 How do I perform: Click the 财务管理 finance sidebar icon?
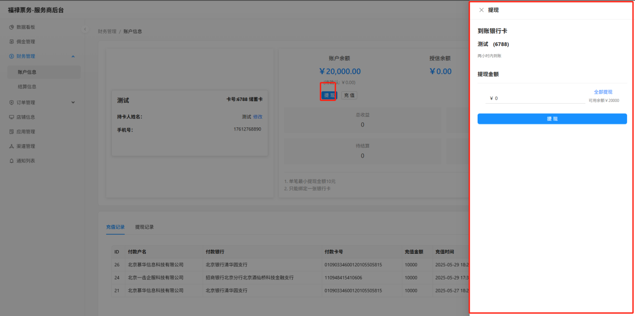[x=12, y=56]
